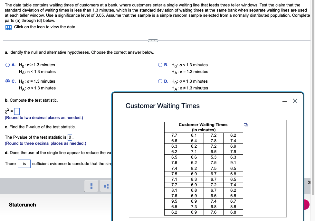Select answer choice B radio button
315x221 pixels.
click(x=160, y=65)
